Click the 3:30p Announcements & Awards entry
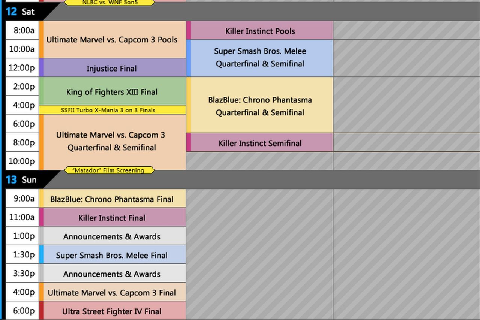Image resolution: width=480 pixels, height=320 pixels. 112,274
